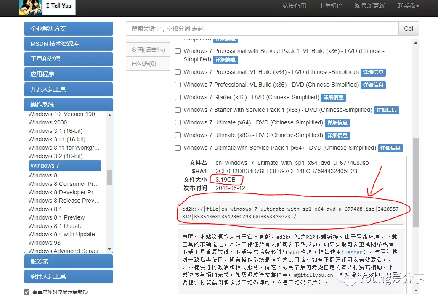Click the Go! search button
The height and width of the screenshot is (299, 438).
pyautogui.click(x=409, y=29)
